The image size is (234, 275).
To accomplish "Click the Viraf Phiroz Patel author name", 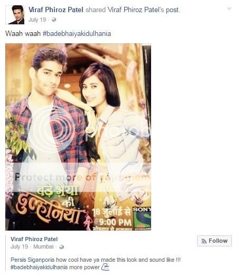I will 55,10.
